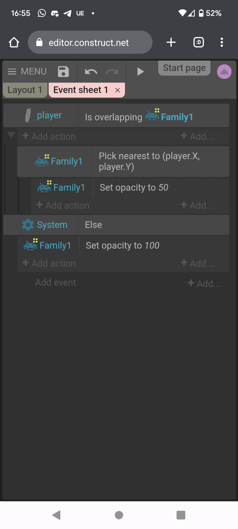
Task: Tap the editor.construct.net address bar
Action: click(x=90, y=42)
